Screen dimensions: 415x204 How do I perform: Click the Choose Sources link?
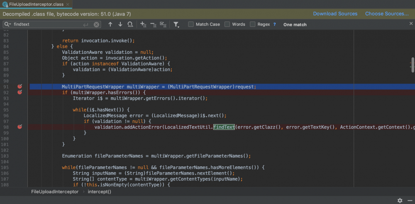[387, 14]
